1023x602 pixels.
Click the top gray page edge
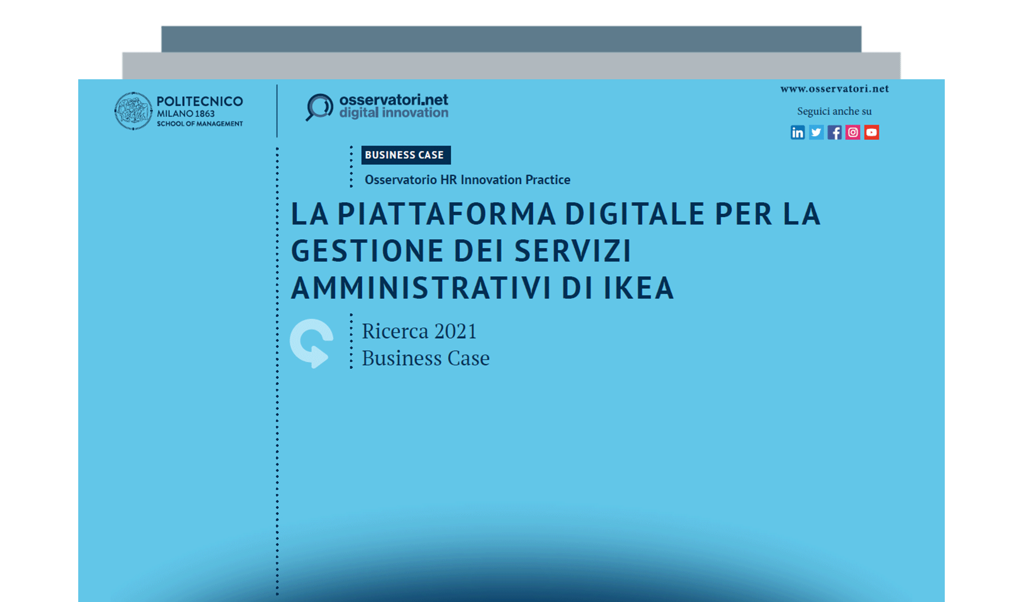[x=511, y=38]
